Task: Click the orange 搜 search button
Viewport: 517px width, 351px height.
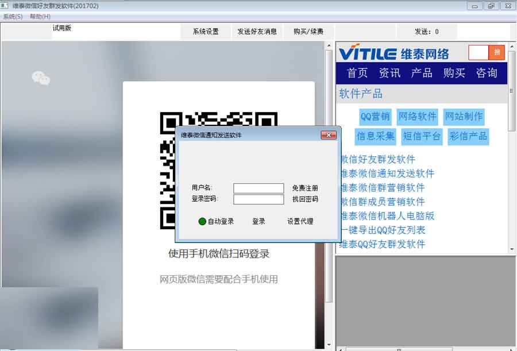Action: click(496, 52)
